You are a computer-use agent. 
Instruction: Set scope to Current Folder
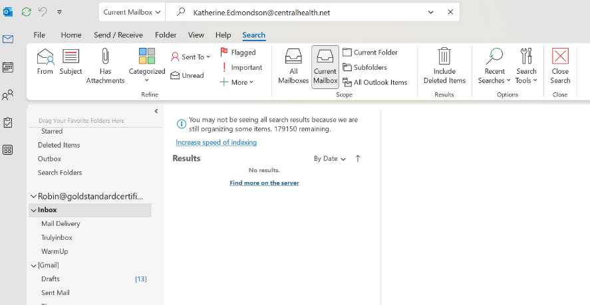(370, 52)
